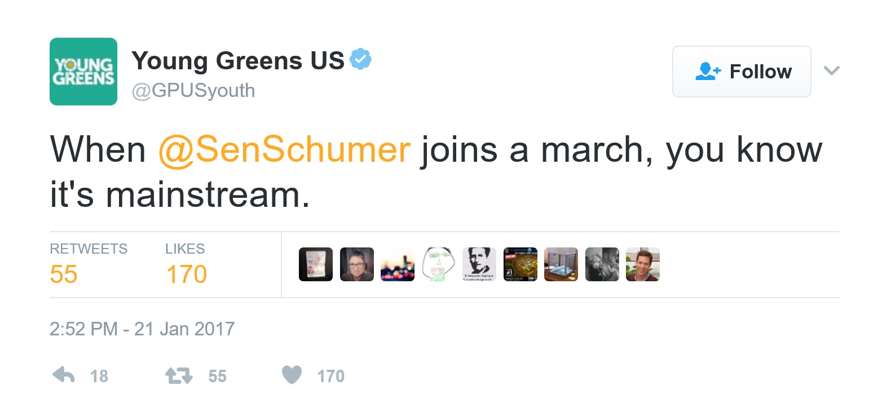Open the smiling man avatar
This screenshot has width=891, height=403.
click(x=643, y=264)
